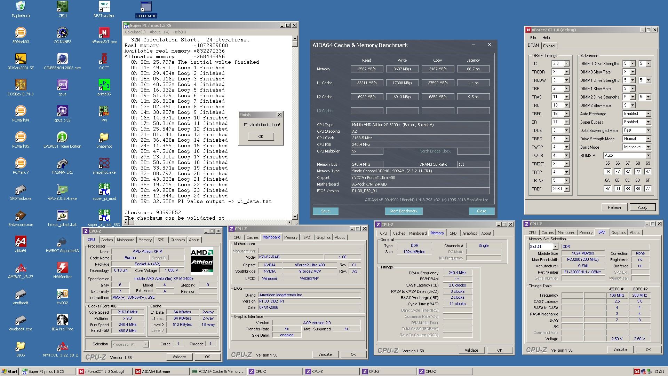Launch FASMW.EXE desktop icon

tap(62, 166)
